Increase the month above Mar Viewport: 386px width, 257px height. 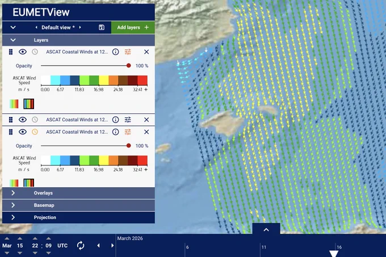pos(7,238)
